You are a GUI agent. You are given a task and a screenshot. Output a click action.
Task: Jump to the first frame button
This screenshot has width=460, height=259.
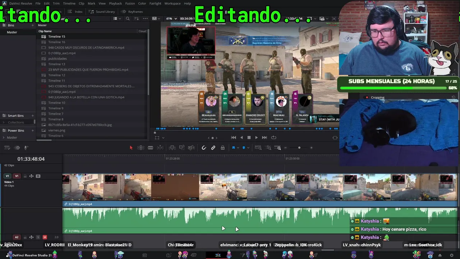[x=234, y=137]
